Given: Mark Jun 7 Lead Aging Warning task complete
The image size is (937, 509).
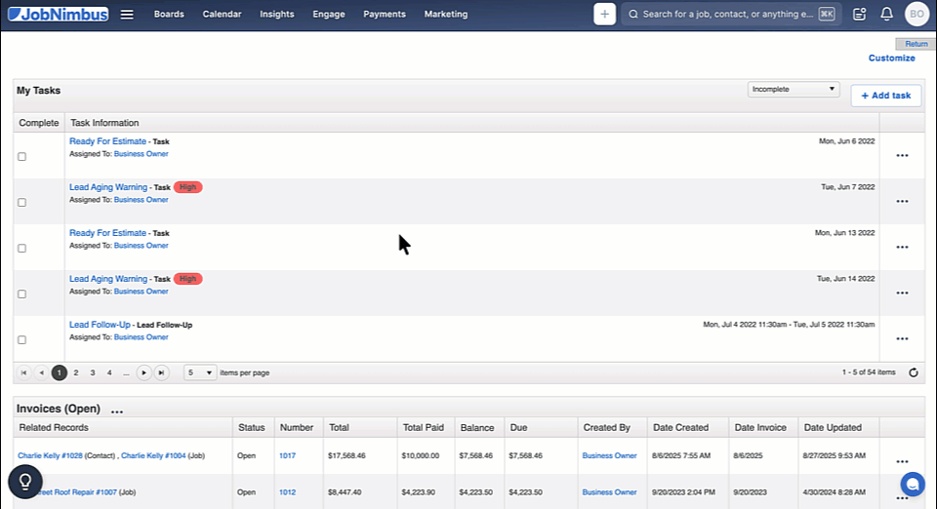Looking at the screenshot, I should click(22, 202).
